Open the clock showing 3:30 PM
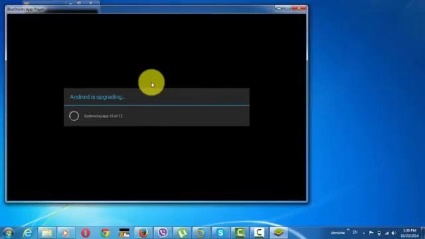Image resolution: width=425 pixels, height=239 pixels. (x=410, y=233)
